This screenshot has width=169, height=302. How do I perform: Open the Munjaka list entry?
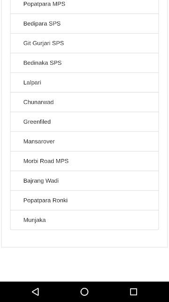click(84, 220)
